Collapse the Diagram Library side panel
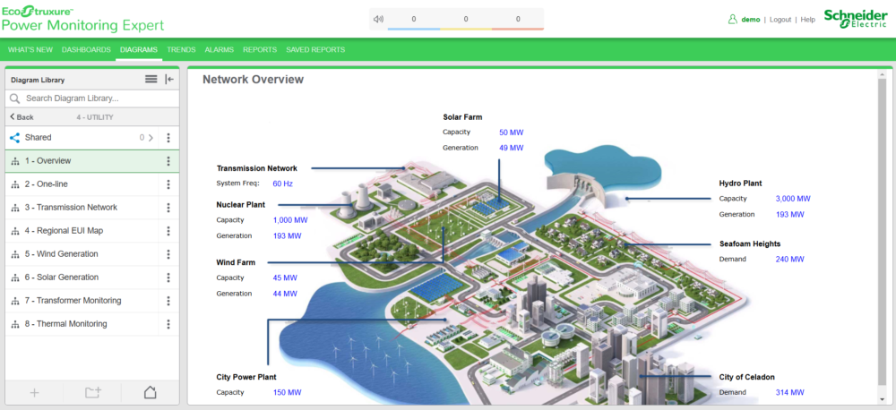Screen dimensions: 896x410 point(169,80)
